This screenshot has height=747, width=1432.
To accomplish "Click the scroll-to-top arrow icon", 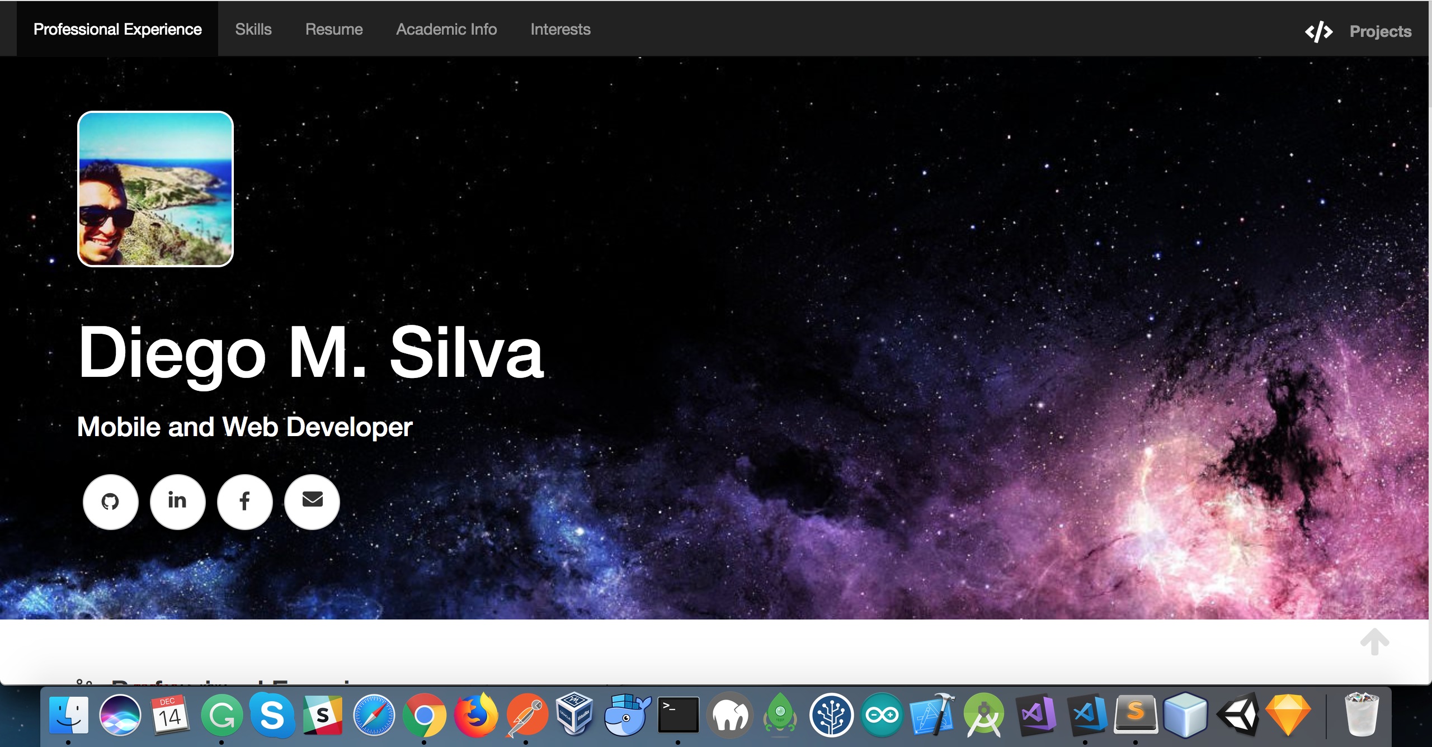I will pos(1374,641).
